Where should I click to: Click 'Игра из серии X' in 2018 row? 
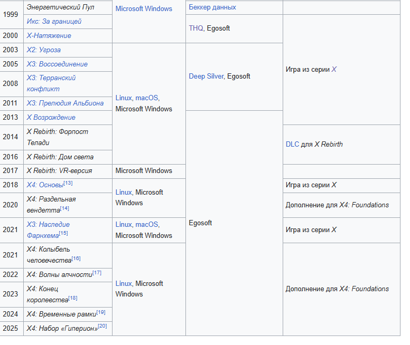(x=311, y=185)
